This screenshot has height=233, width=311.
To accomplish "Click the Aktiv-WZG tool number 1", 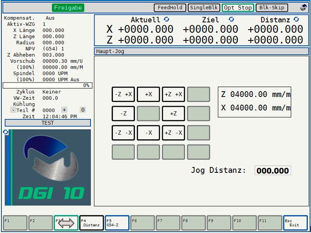I will (x=44, y=24).
